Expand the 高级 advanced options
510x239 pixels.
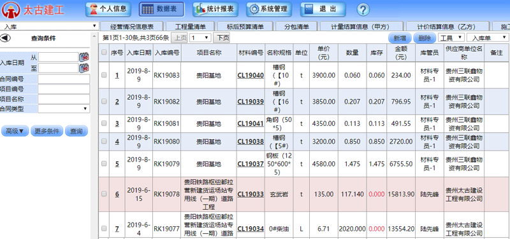tap(15, 131)
